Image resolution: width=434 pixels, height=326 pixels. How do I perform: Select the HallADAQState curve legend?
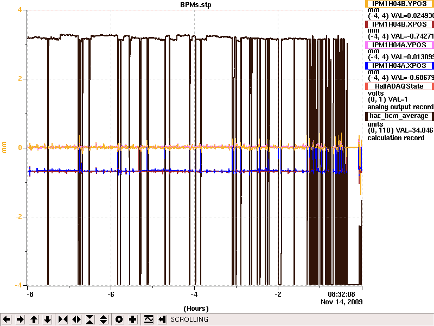point(399,86)
